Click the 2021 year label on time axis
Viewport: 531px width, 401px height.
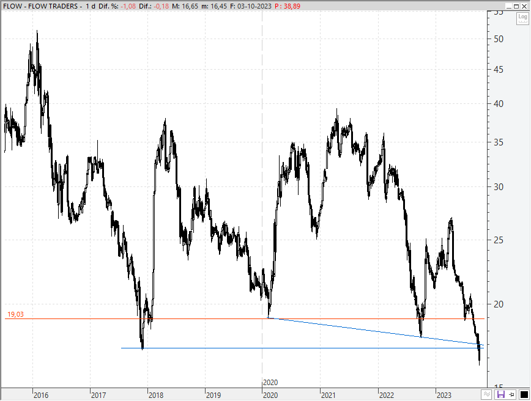(329, 395)
